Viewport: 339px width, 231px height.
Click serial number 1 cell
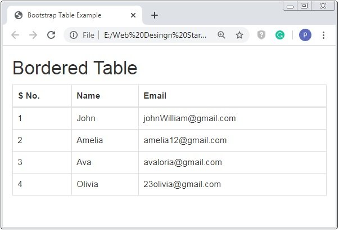pyautogui.click(x=42, y=118)
